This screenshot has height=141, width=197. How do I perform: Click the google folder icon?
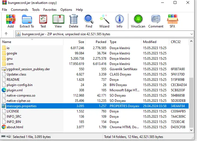[4, 53]
